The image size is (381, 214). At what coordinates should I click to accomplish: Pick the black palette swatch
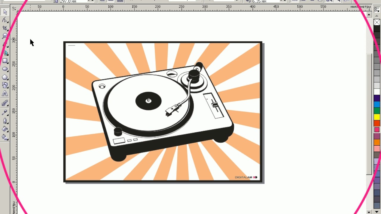pos(377,29)
